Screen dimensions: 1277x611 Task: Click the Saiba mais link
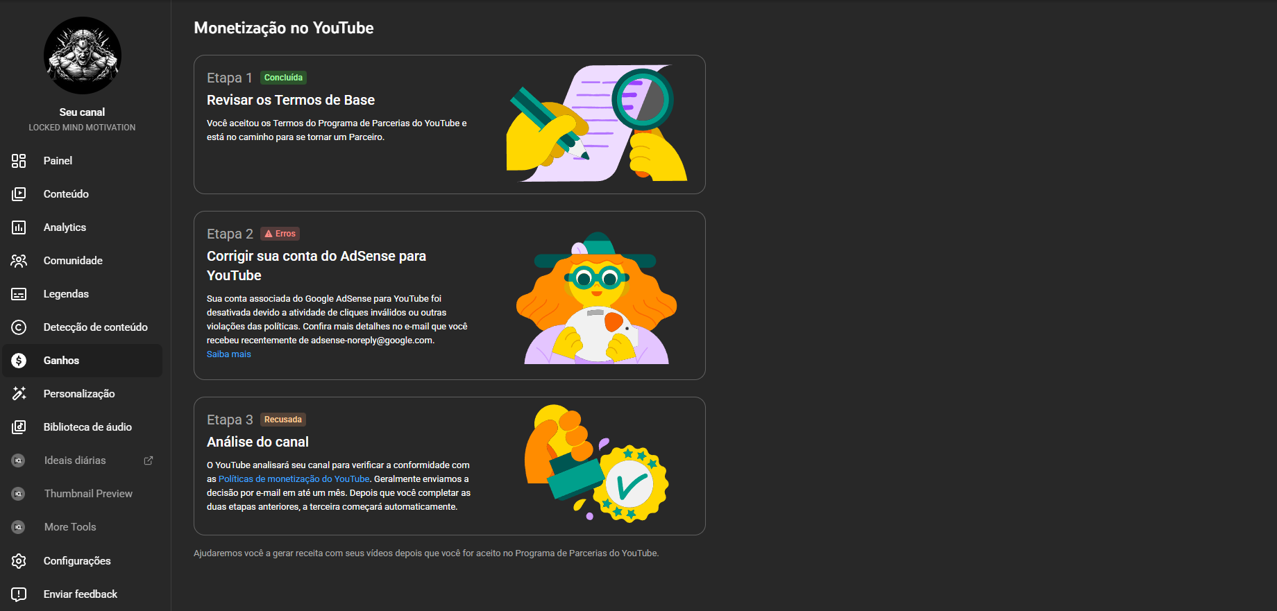pos(229,354)
